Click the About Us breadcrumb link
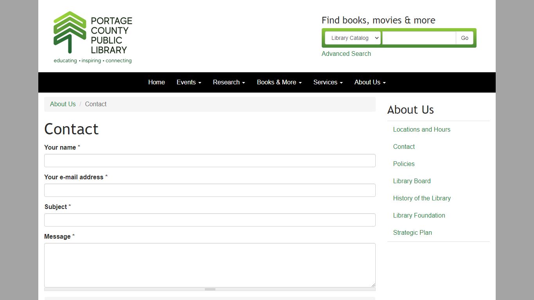 (x=63, y=104)
